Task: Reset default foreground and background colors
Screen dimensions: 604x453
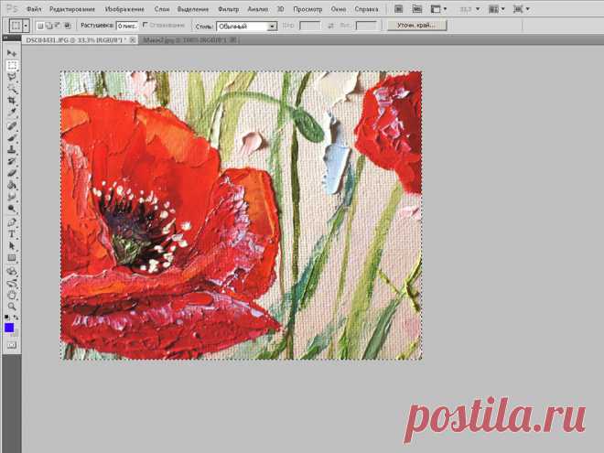Action: [6, 317]
